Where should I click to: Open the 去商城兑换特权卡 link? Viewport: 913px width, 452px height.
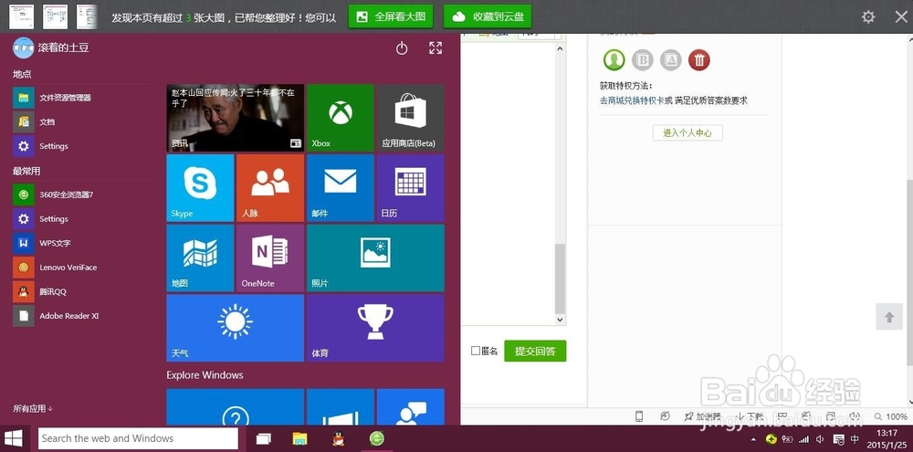pos(632,100)
